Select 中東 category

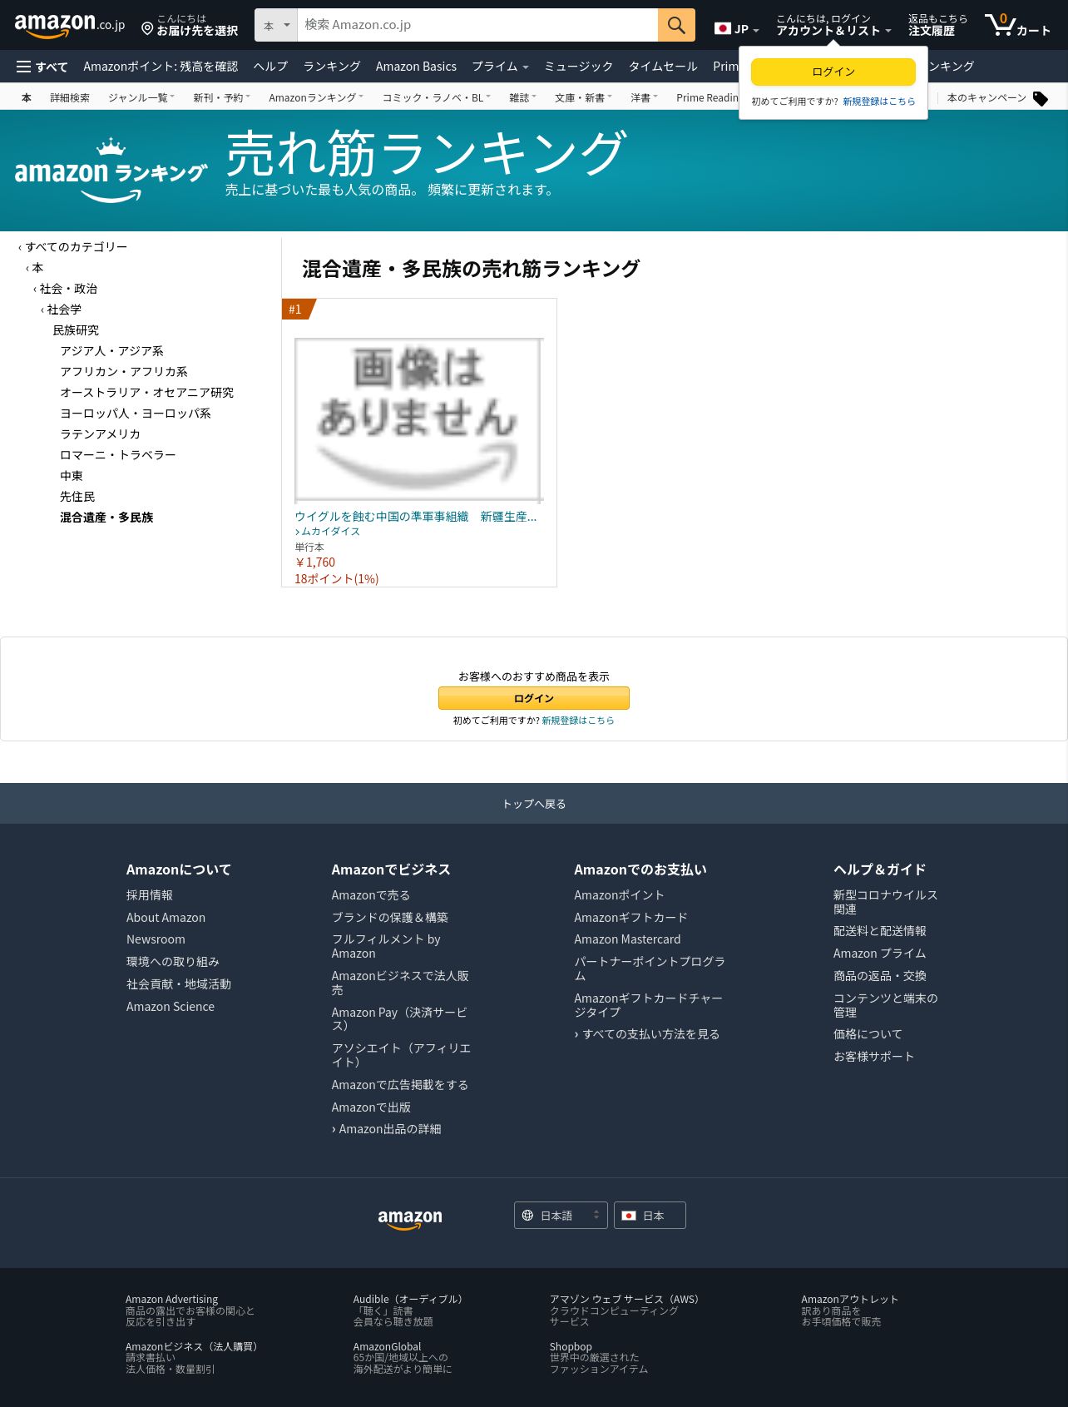pos(72,476)
